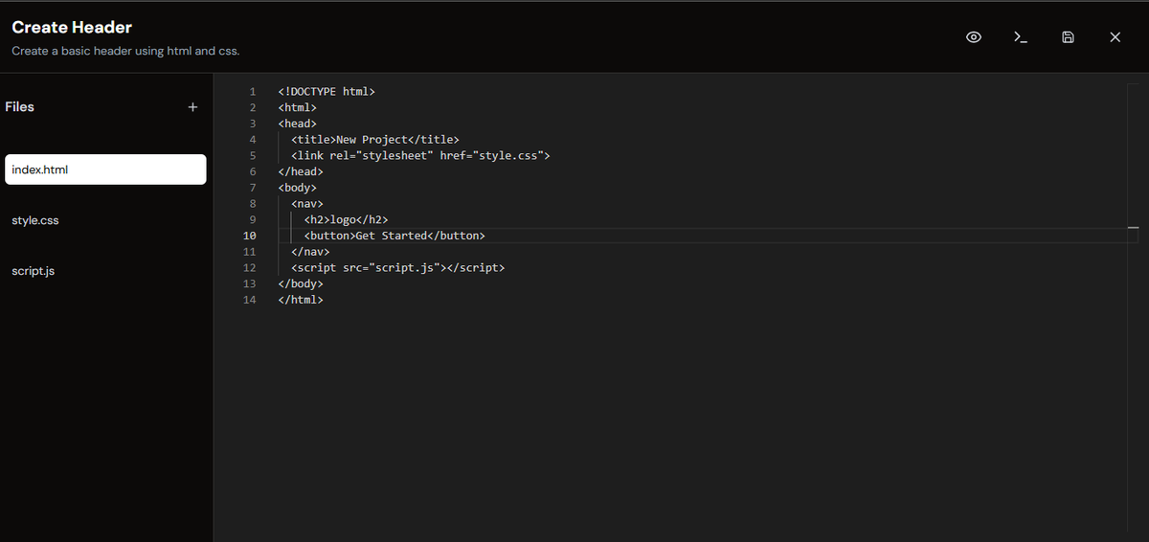1149x542 pixels.
Task: Click the DOCTYPE html code line
Action: click(327, 92)
